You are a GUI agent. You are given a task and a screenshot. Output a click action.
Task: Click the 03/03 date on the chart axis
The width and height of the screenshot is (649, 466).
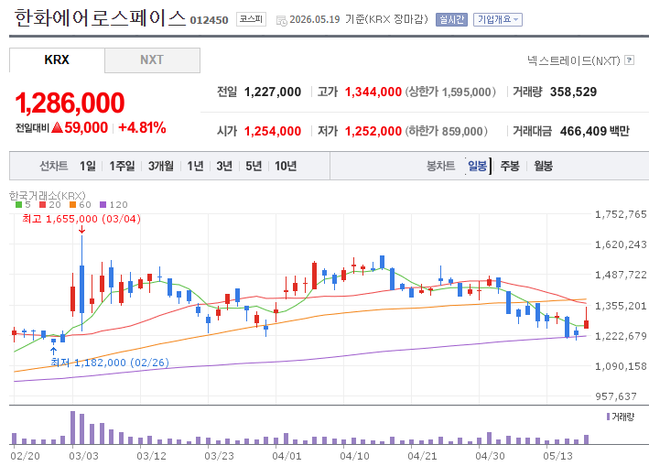click(x=83, y=456)
